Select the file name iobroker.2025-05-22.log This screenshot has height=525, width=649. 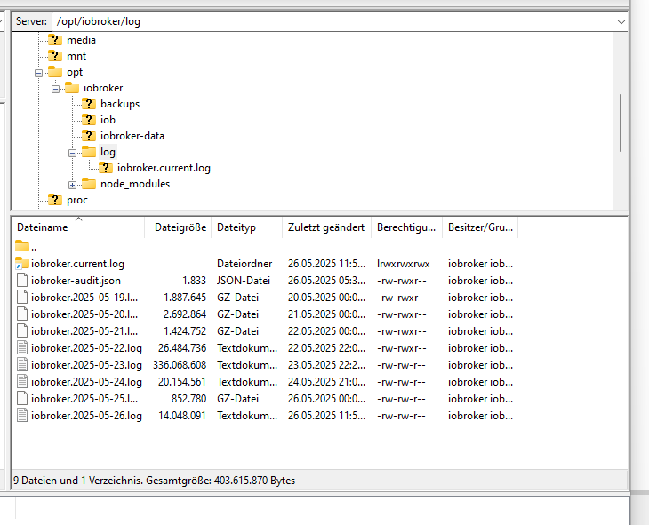86,348
